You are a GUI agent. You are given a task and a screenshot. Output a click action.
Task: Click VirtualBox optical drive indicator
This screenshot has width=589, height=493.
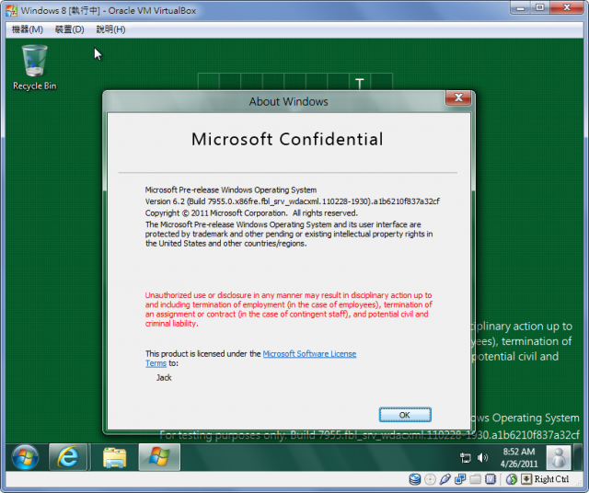(430, 479)
